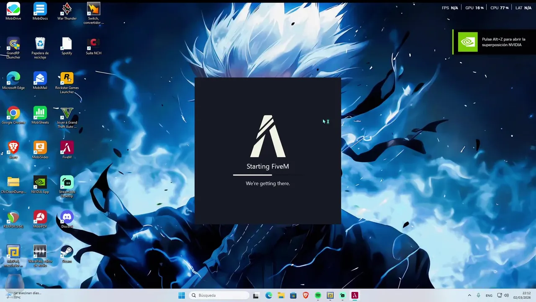Viewport: 536px width, 302px height.
Task: Click the FiveM taskbar button
Action: [x=355, y=295]
